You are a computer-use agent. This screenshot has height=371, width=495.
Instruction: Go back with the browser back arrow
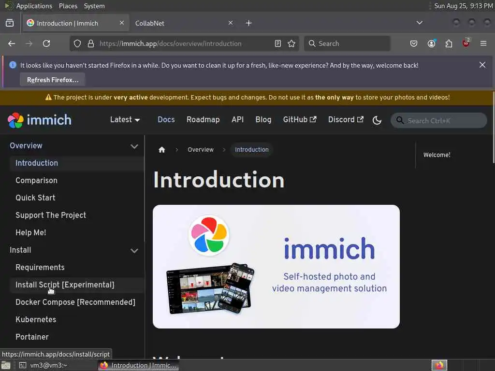point(12,43)
